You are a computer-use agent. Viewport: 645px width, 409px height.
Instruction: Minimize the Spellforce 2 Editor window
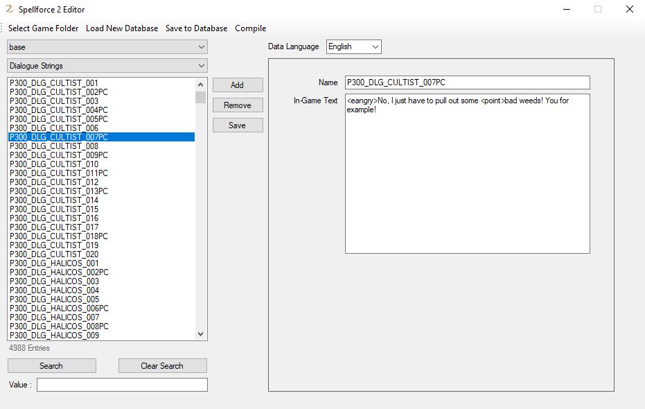coord(567,9)
